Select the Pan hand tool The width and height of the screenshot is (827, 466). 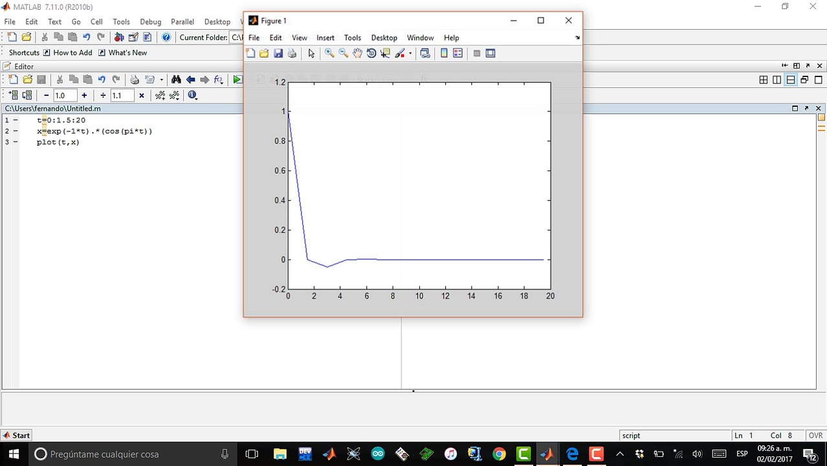click(357, 53)
